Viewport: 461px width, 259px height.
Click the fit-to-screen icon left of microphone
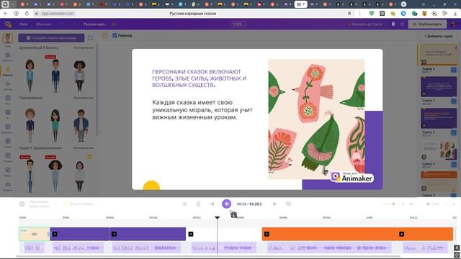[x=184, y=204]
